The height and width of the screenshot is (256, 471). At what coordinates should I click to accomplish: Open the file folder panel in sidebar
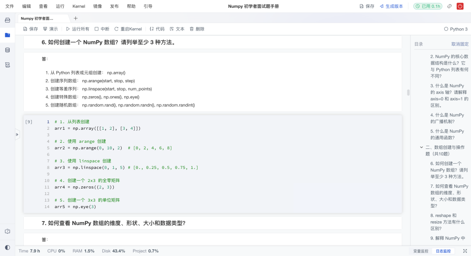click(7, 35)
